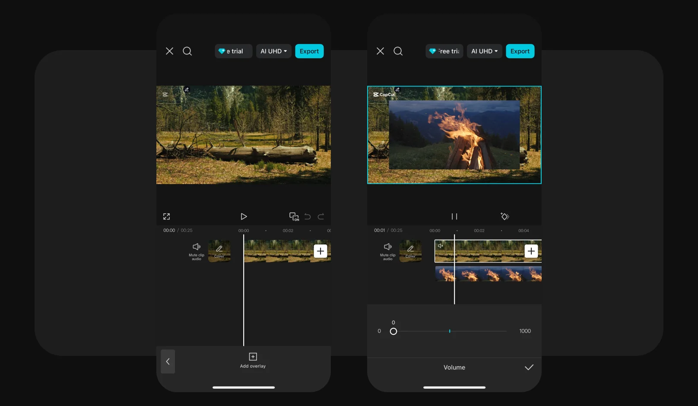Select the campfire overlay in the preview
698x406 pixels.
[x=454, y=135]
